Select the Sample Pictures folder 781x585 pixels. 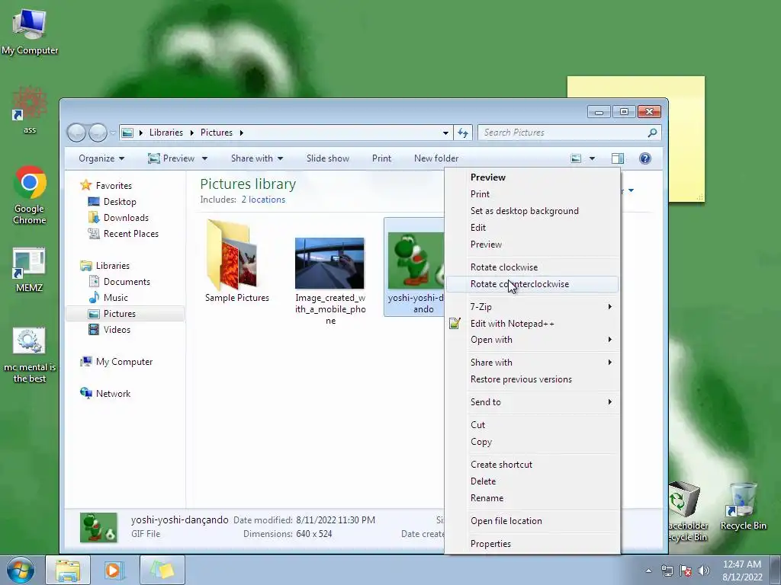pos(237,261)
